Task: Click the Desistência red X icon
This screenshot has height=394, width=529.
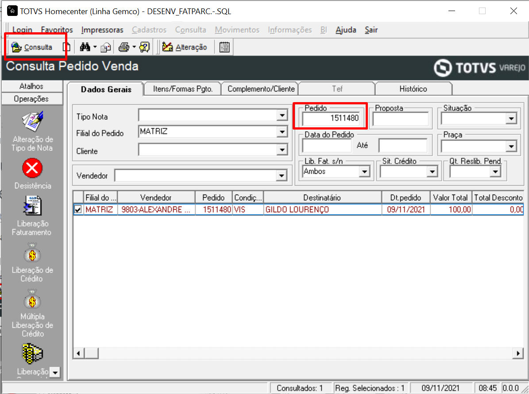Action: point(32,168)
